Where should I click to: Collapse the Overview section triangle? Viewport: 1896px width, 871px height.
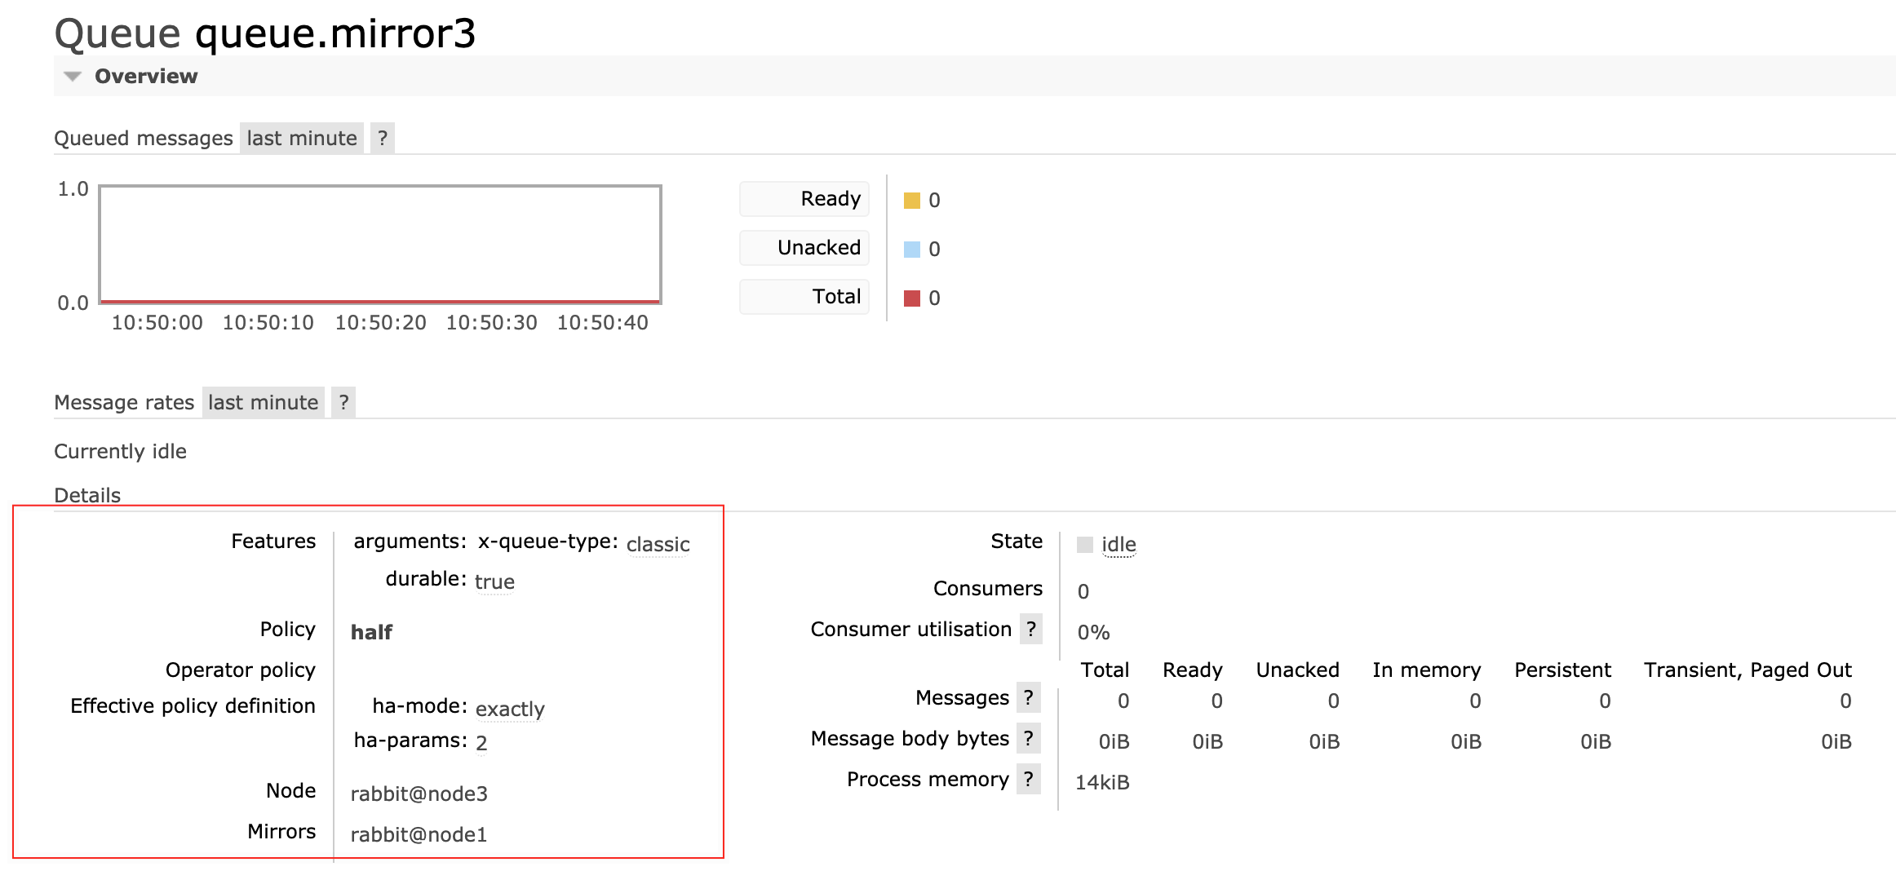pyautogui.click(x=73, y=77)
